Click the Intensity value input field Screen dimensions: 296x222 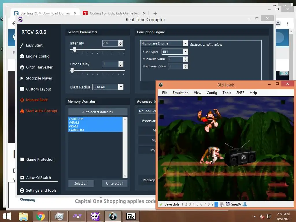point(110,43)
